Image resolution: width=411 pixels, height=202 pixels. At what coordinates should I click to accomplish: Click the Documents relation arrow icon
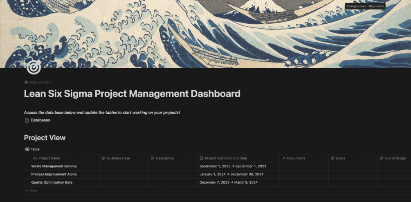284,158
